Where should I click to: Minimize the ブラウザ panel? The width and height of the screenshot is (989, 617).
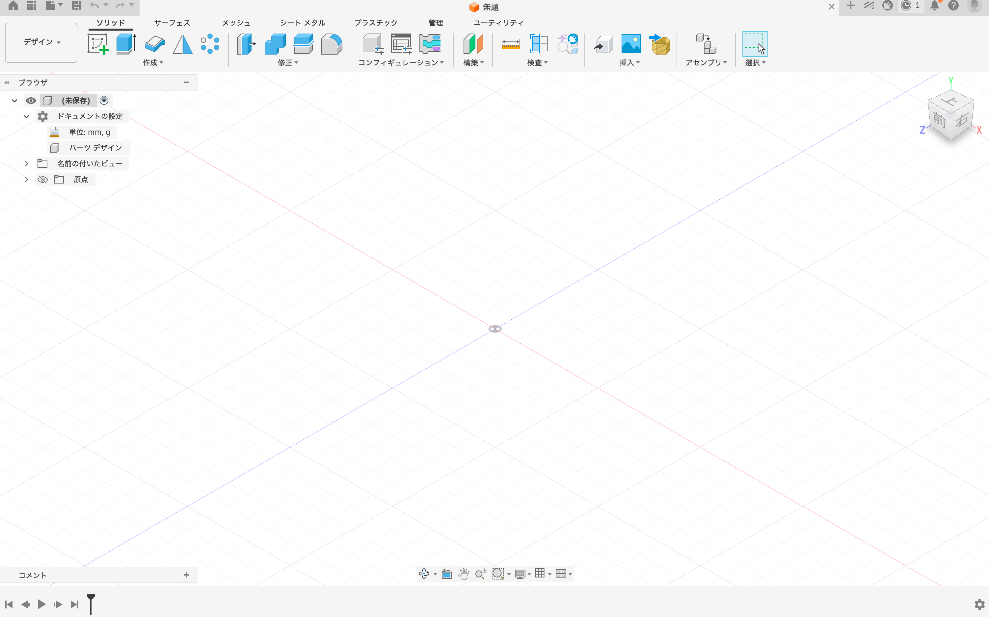186,82
